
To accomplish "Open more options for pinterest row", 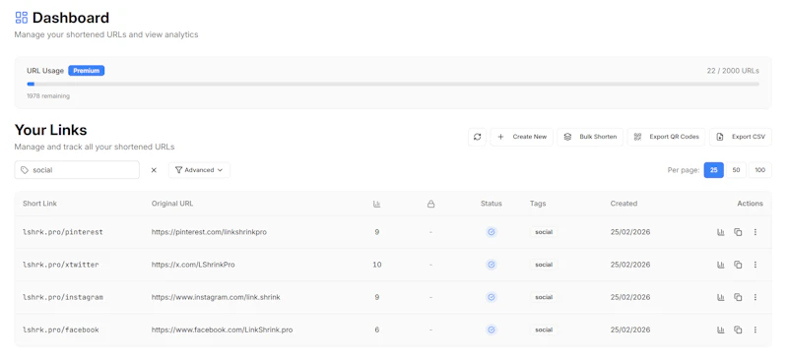I will coord(755,232).
